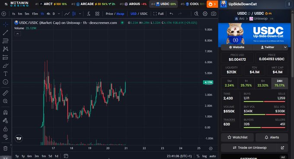This screenshot has width=294, height=159.
Task: Set chart range to 5d
Action: pos(50,156)
